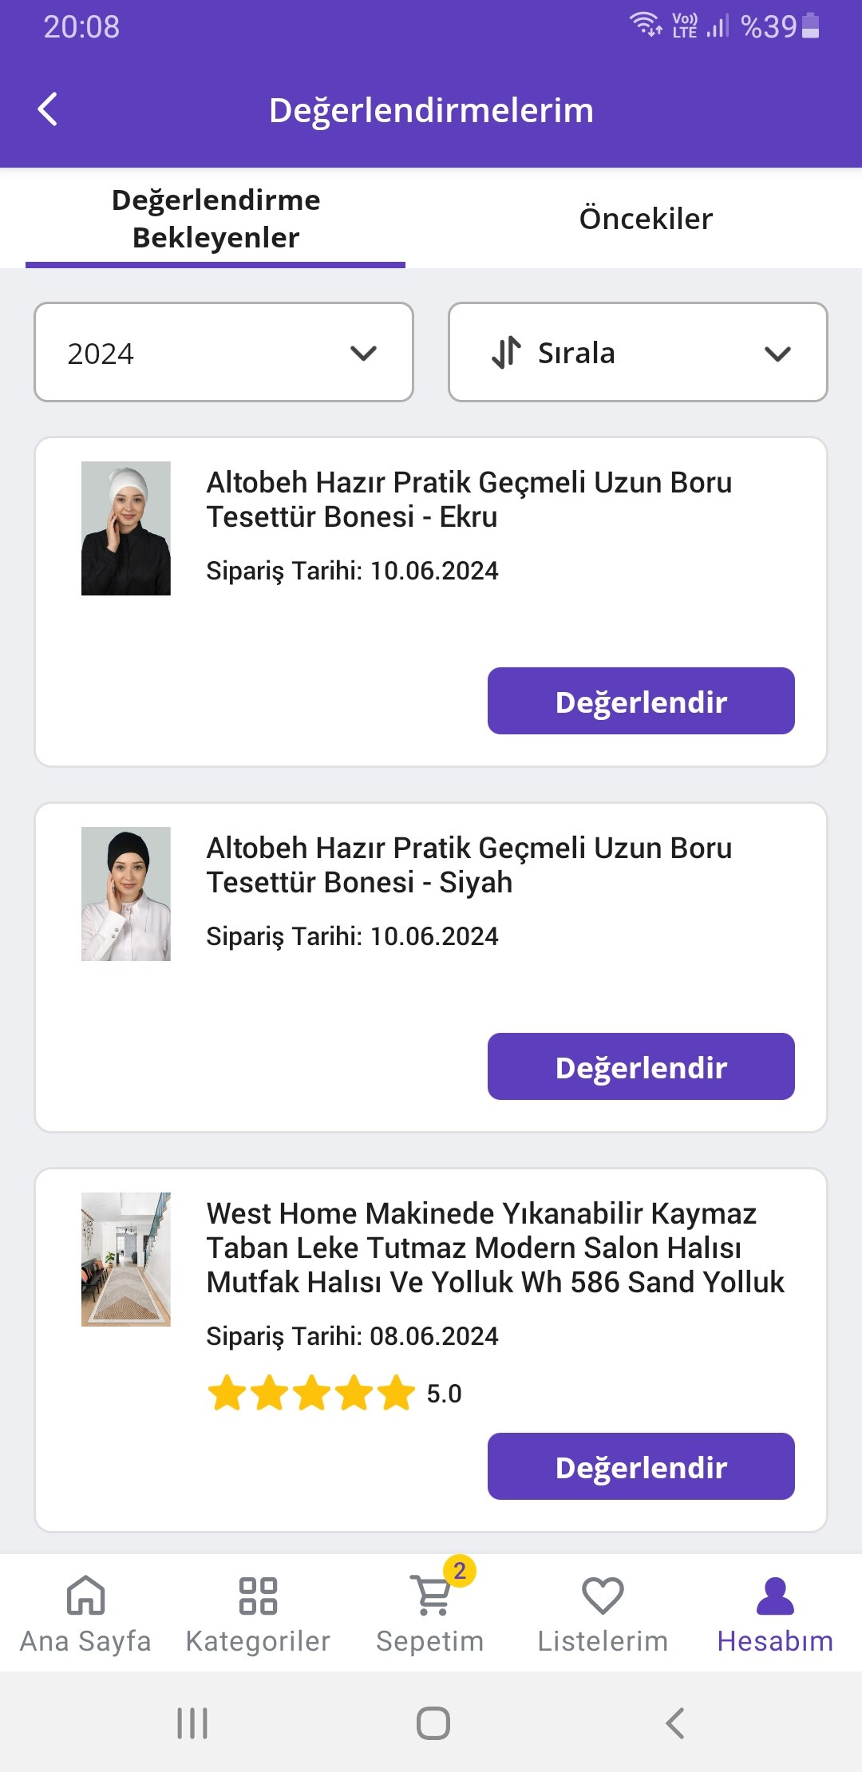
Task: Open the Kategoriler grid icon
Action: pos(258,1596)
